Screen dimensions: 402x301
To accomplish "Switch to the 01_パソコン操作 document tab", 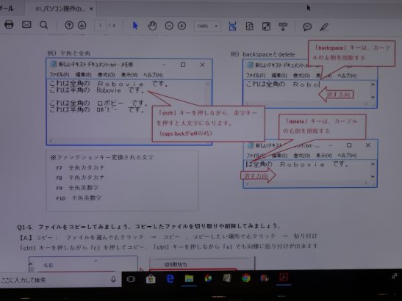I will (x=60, y=9).
